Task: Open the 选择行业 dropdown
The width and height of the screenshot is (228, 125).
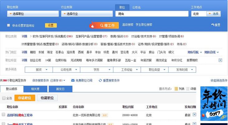Action: pyautogui.click(x=87, y=14)
